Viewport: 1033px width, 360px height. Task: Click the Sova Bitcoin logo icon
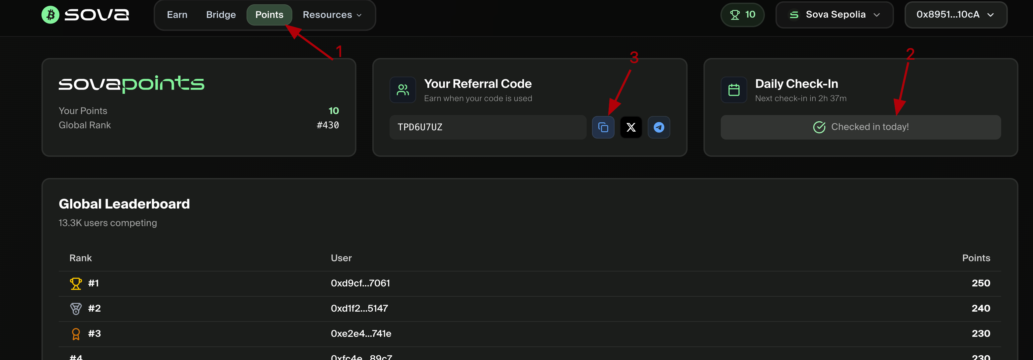click(x=50, y=15)
